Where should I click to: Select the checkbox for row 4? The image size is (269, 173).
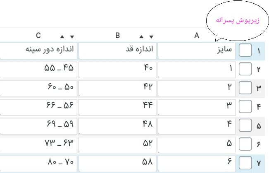click(245, 107)
